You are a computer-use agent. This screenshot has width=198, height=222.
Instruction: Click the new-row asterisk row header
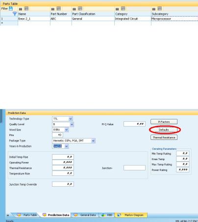9,23
